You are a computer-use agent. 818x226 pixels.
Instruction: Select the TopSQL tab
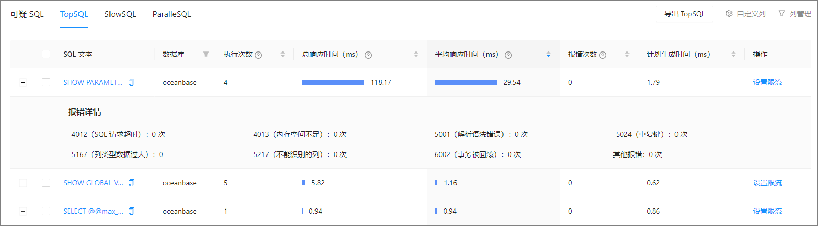point(74,14)
